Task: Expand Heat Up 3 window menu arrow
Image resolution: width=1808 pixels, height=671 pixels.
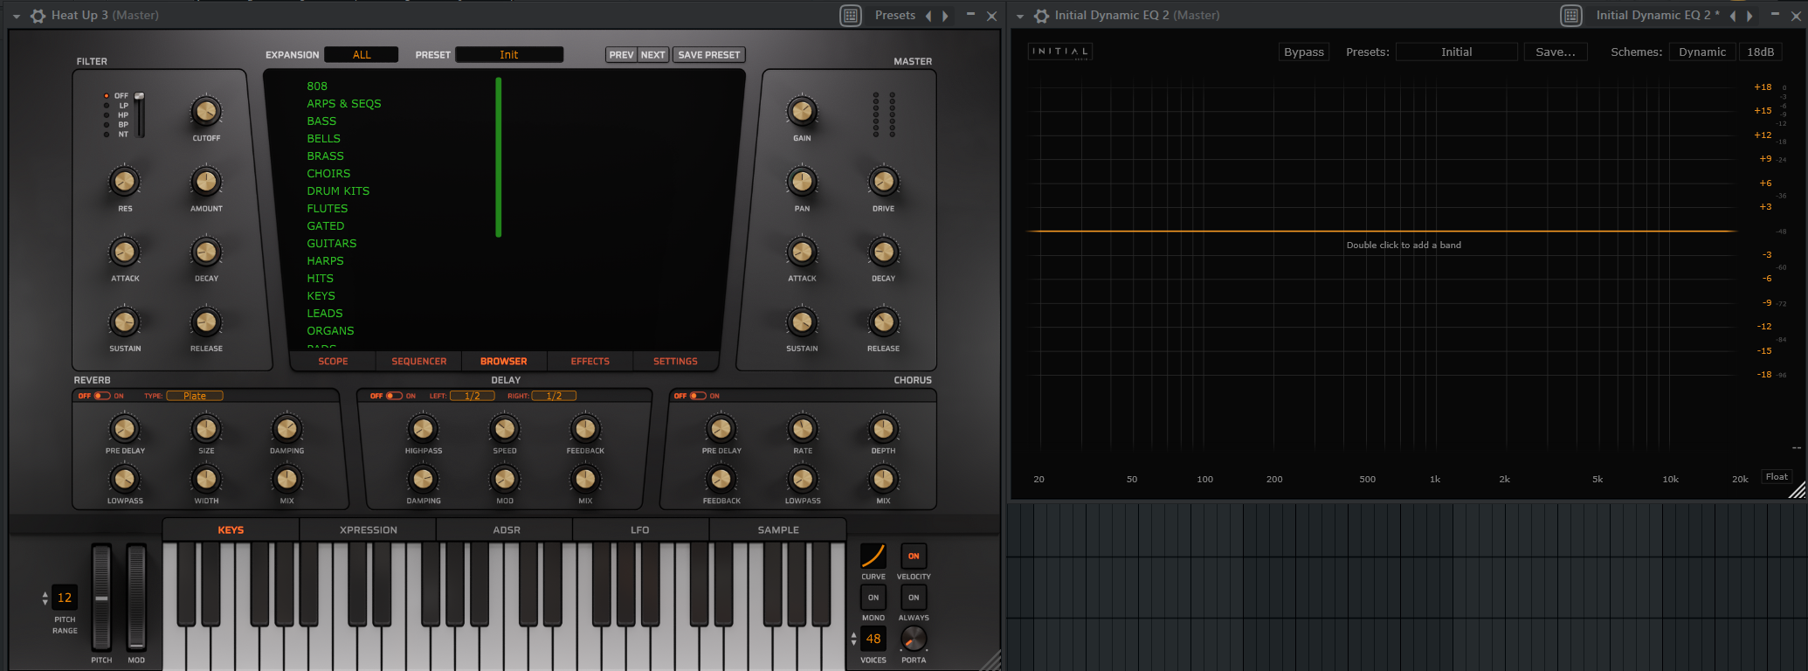Action: click(16, 16)
